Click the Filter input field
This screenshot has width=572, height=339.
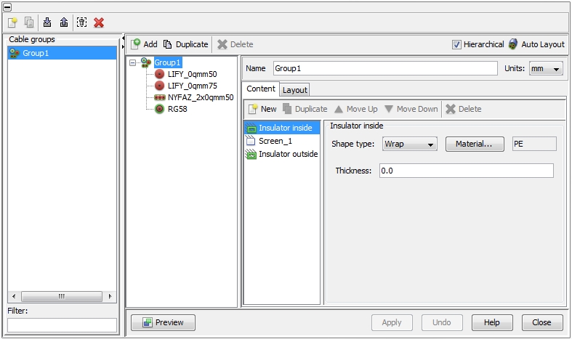coord(62,325)
